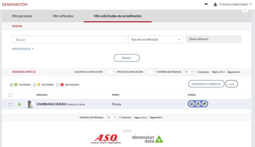Click the green validated status dot in row
This screenshot has height=147, width=255.
(19, 104)
